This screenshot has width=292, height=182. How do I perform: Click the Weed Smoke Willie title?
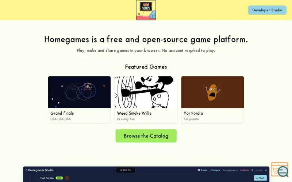(134, 113)
